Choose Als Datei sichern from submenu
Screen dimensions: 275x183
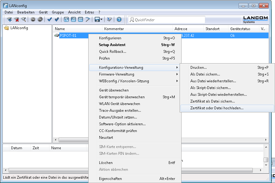tap(205, 74)
